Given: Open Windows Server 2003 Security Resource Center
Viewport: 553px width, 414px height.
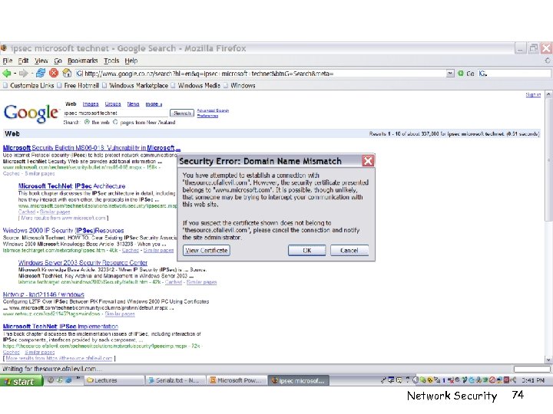Looking at the screenshot, I should [83, 263].
